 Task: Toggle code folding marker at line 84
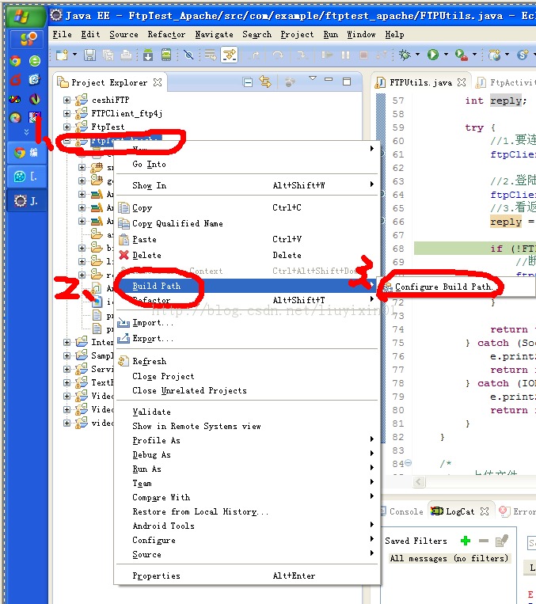[x=408, y=462]
